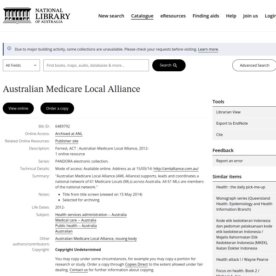
Task: Open the Archived at ANL link
Action: 69,134
